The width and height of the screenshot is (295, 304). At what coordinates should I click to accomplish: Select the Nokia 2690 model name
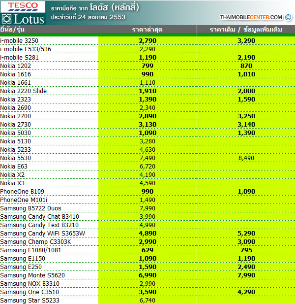pos(15,107)
